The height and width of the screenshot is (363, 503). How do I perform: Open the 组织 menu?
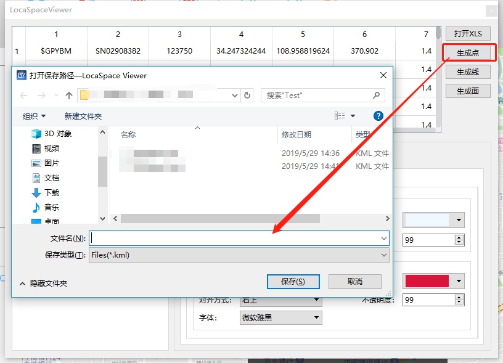pos(34,116)
